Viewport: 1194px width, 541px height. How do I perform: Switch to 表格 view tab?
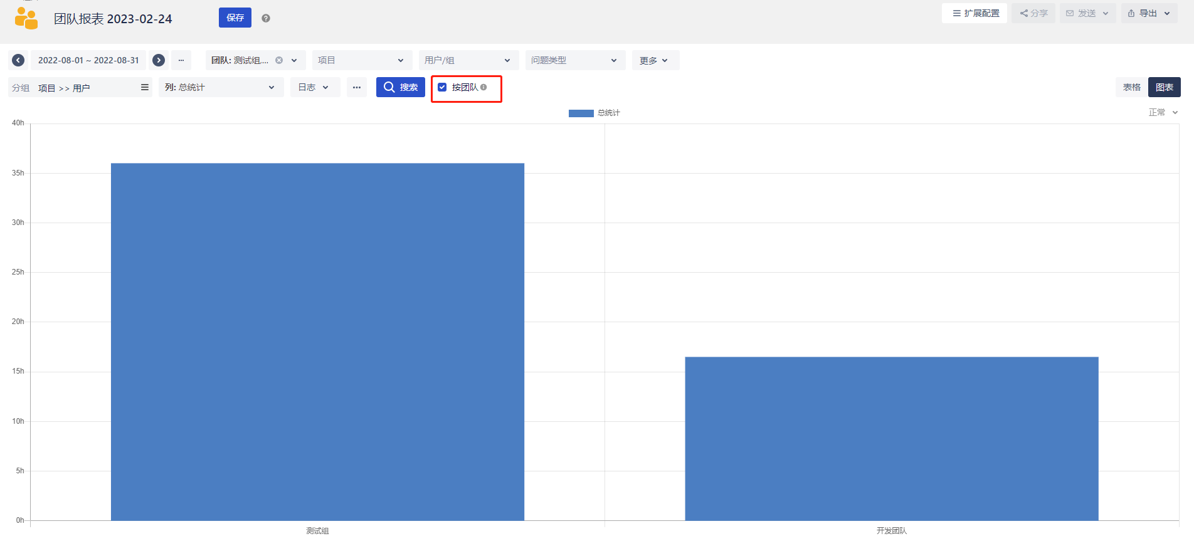click(1131, 87)
